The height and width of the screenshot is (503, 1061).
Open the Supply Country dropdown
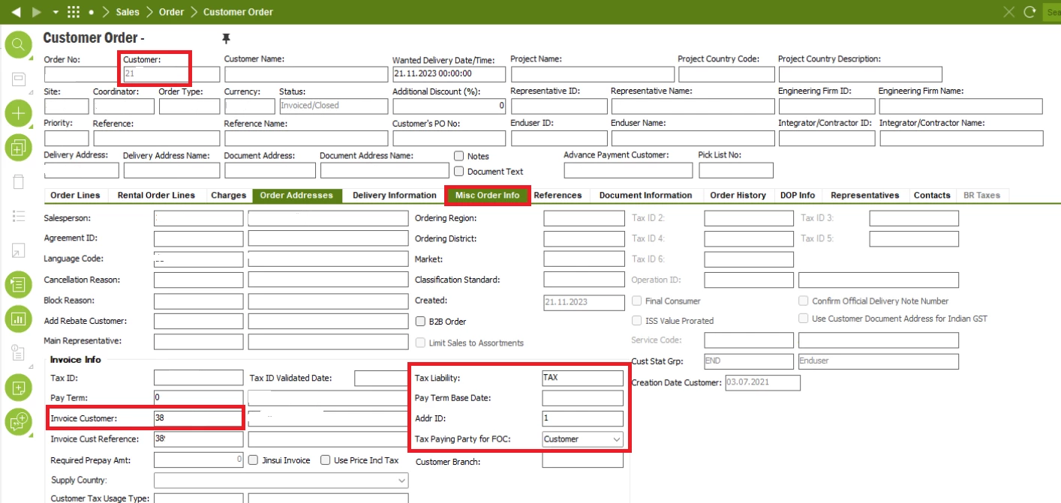[x=402, y=481]
